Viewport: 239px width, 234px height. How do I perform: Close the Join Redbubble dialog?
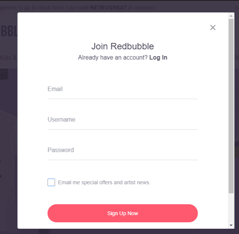[x=213, y=28]
